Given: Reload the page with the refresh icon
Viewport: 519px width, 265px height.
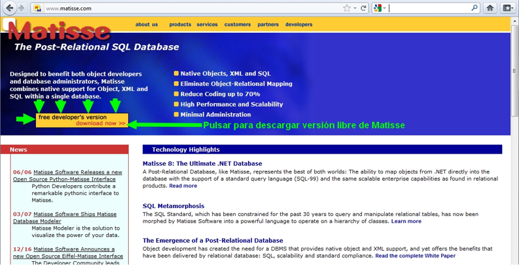Looking at the screenshot, I should point(363,9).
